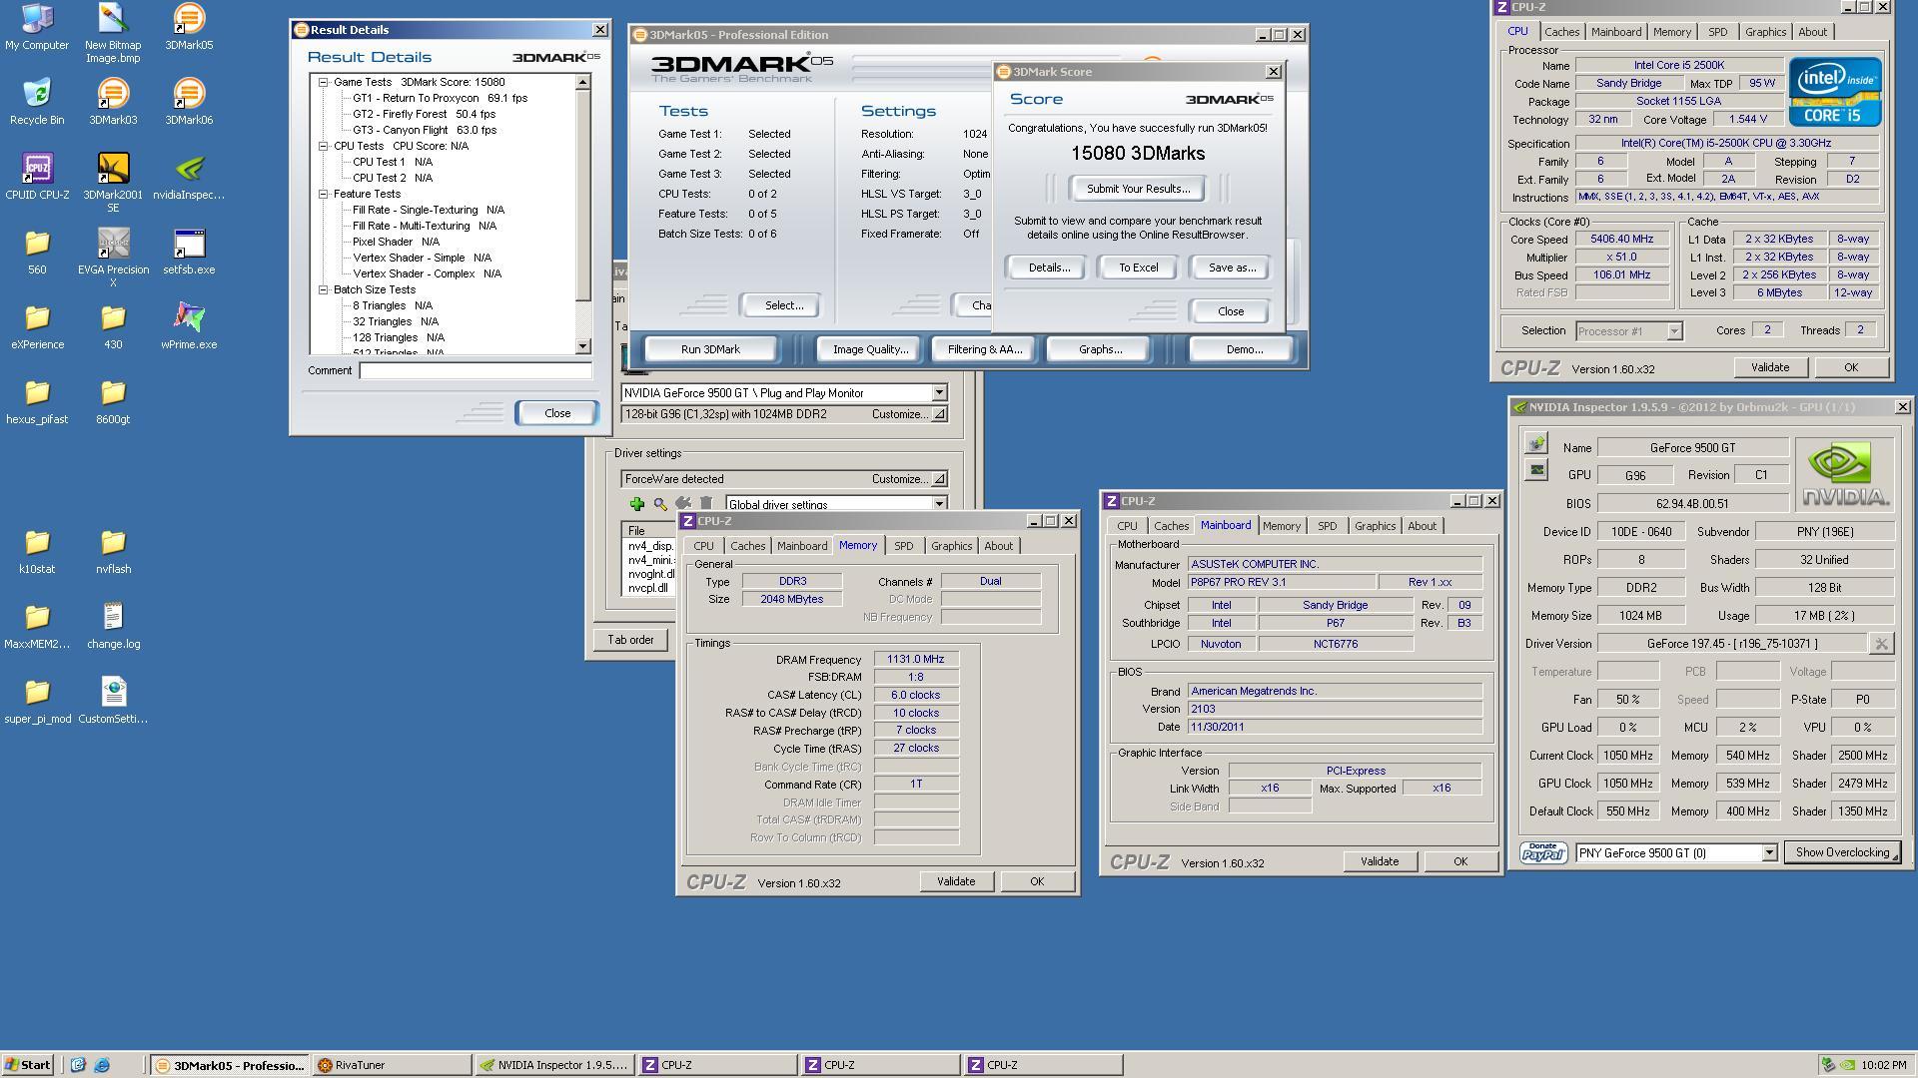This screenshot has height=1078, width=1918.
Task: Open the 8600gt folder
Action: (x=113, y=401)
